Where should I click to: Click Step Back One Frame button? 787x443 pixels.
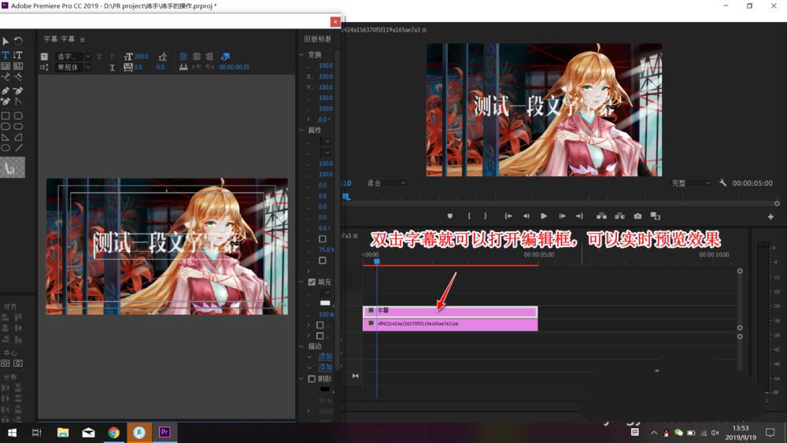click(x=526, y=216)
